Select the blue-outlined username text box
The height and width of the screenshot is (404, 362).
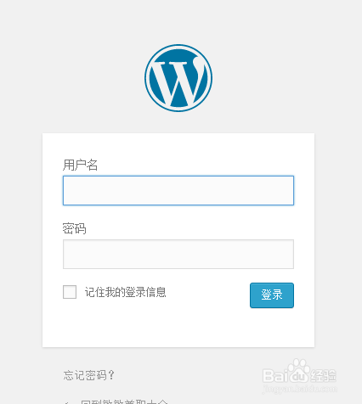178,190
